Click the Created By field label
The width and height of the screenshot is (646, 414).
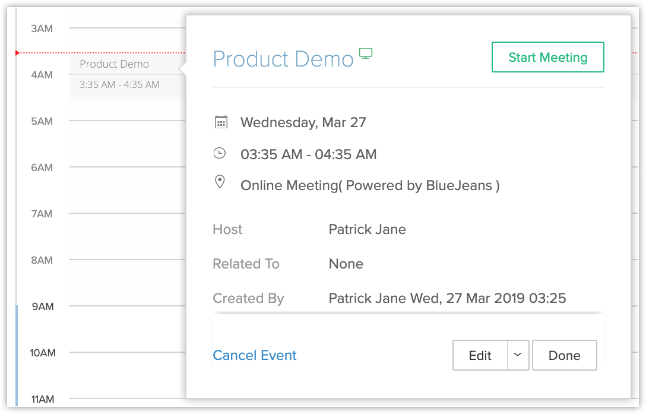248,298
